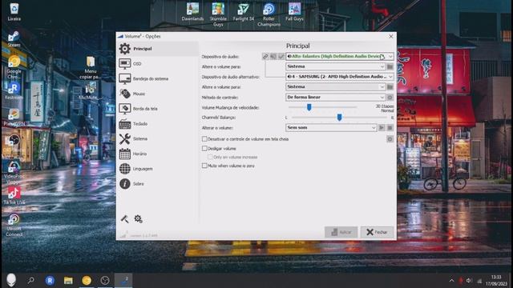The width and height of the screenshot is (513, 288).
Task: Toggle Desativar o controle de volume em tela cheia
Action: coord(204,139)
